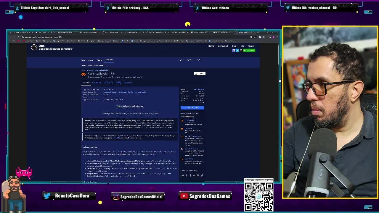Image resolution: width=379 pixels, height=213 pixels.
Task: Open the FiniteSingularity author link in sidebar
Action: click(199, 89)
